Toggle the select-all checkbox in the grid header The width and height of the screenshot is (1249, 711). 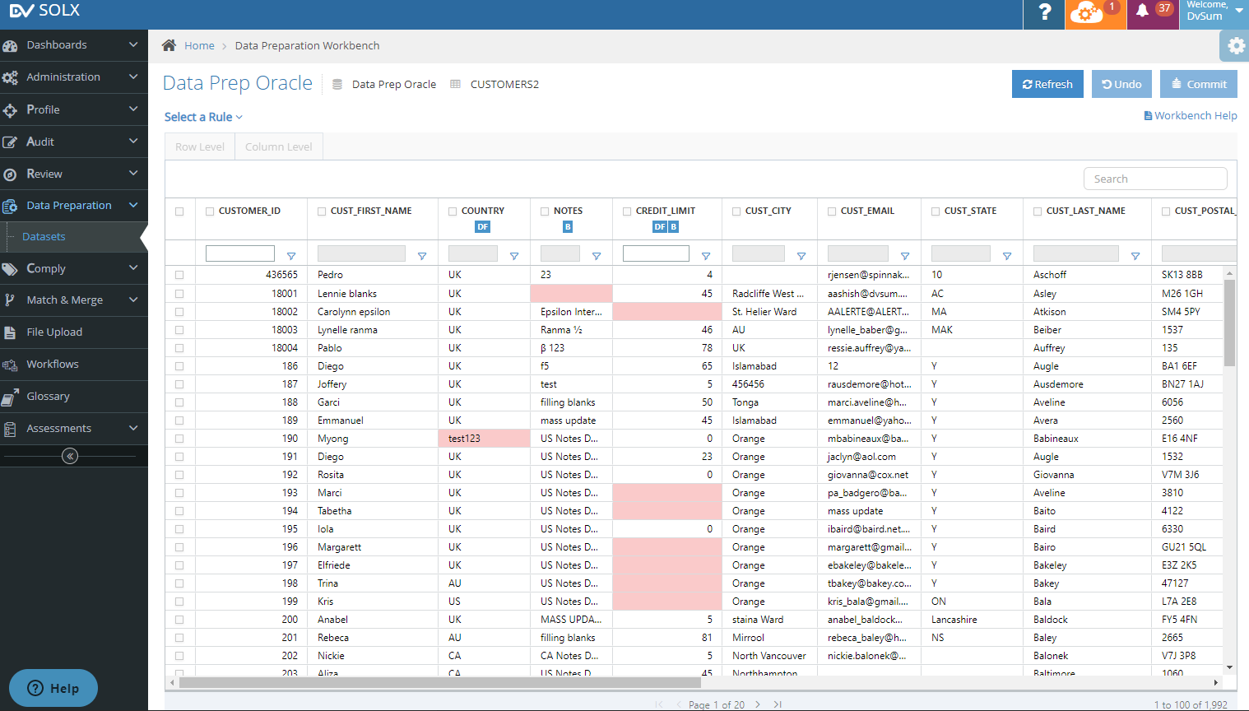click(x=179, y=211)
